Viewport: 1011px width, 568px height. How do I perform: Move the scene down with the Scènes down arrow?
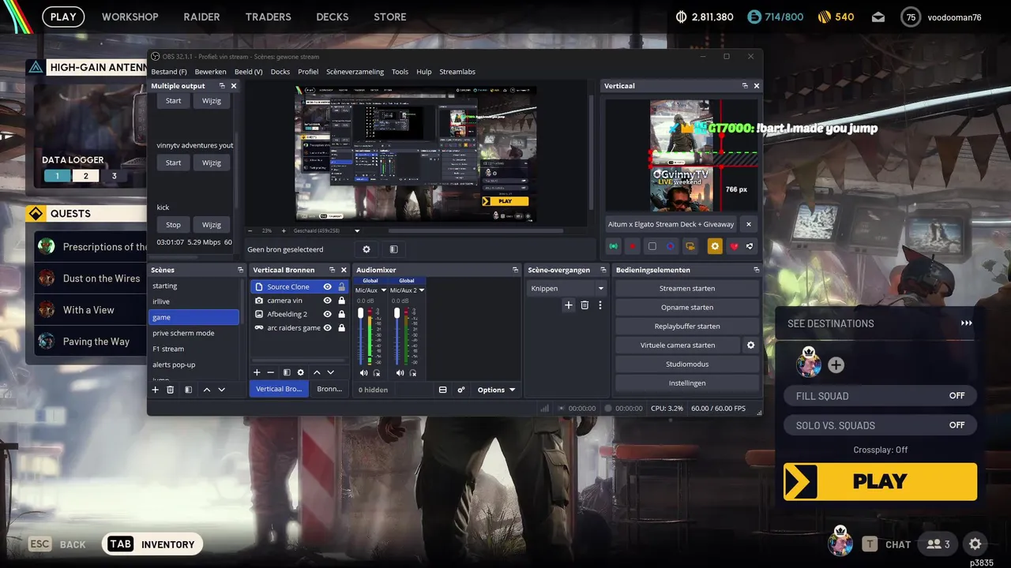(222, 390)
